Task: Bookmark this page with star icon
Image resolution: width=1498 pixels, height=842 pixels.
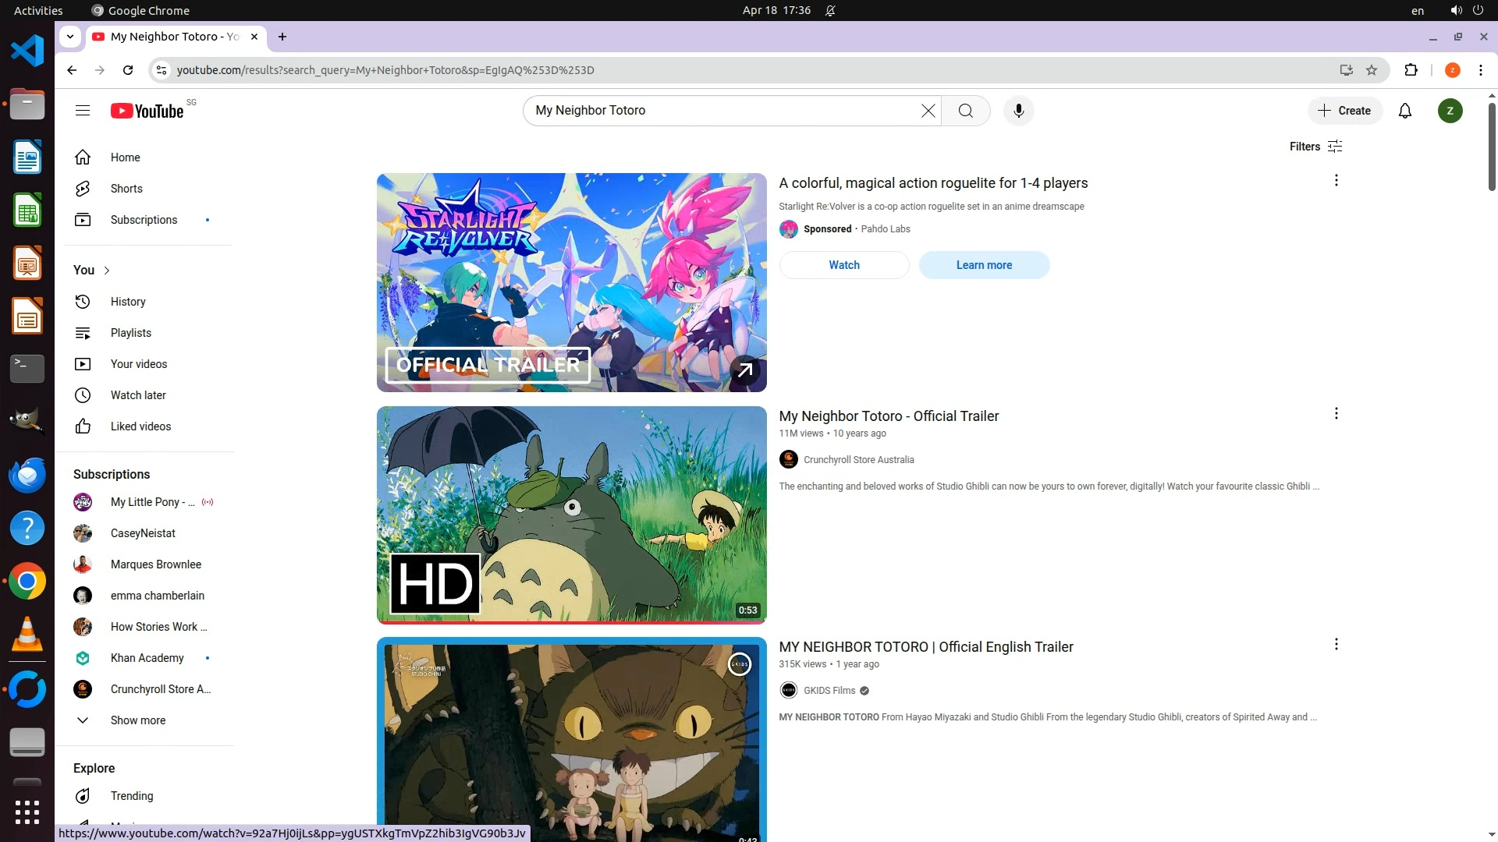Action: (x=1372, y=70)
